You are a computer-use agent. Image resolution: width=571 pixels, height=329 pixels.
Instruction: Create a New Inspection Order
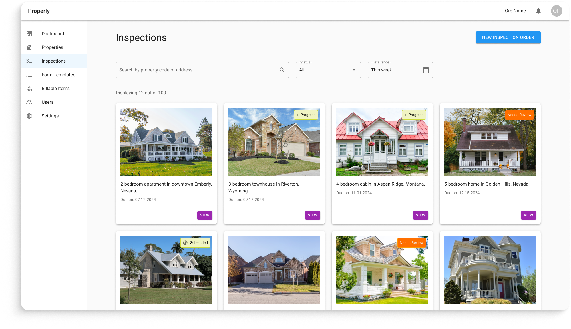[508, 37]
